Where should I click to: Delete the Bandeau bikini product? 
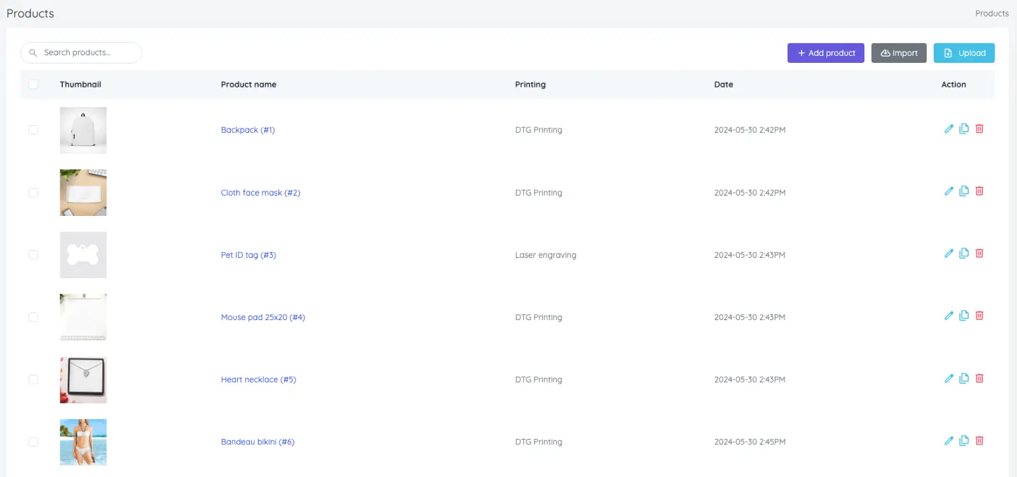tap(979, 441)
